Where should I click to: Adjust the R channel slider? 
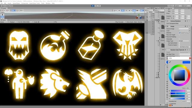[x=178, y=91]
